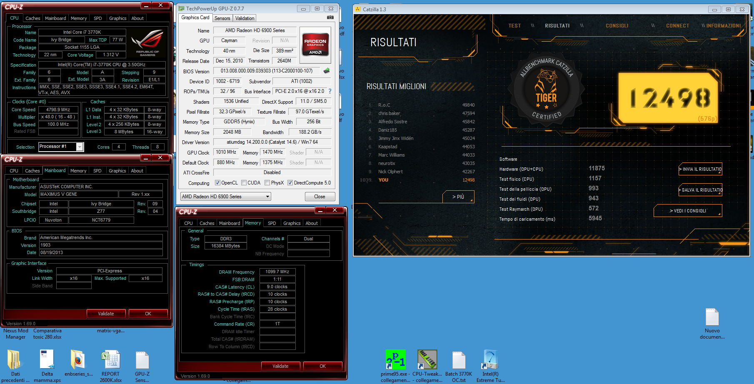Open Caches tab in top CPU-Z window
Image resolution: width=754 pixels, height=384 pixels.
coord(32,18)
